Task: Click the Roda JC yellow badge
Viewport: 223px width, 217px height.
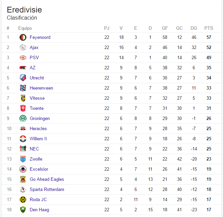Action: click(x=23, y=199)
